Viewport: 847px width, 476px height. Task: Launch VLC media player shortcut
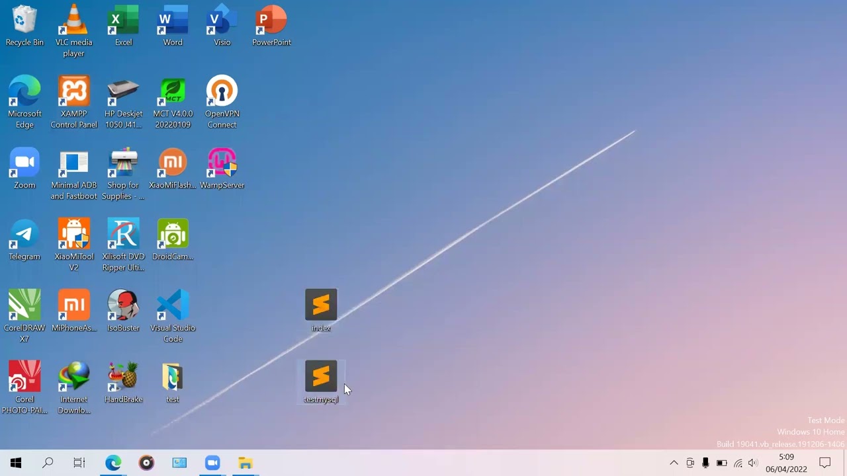click(x=73, y=30)
